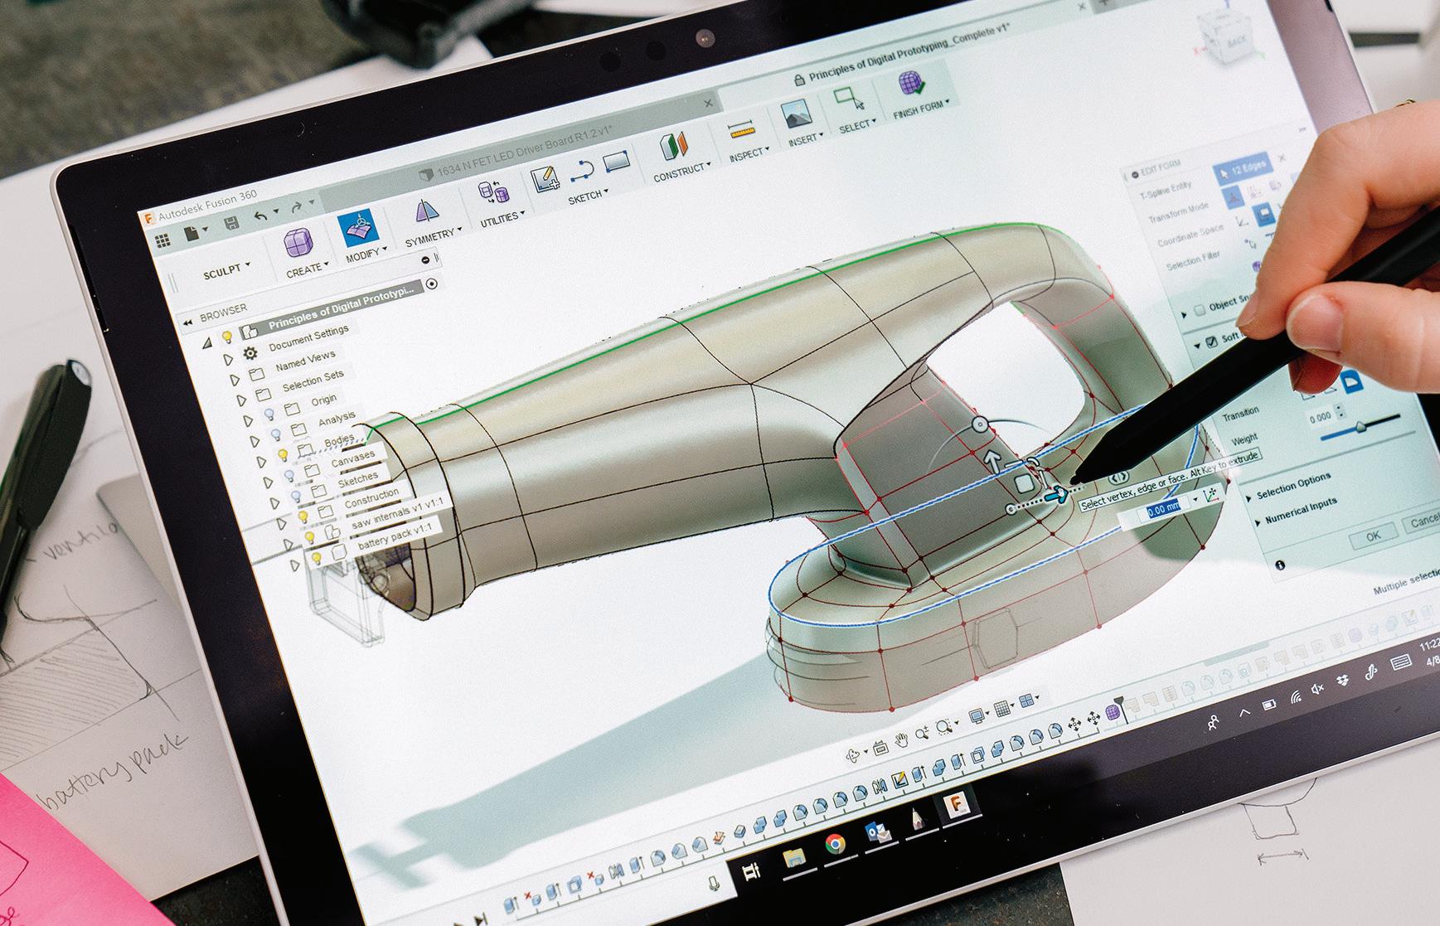Image resolution: width=1440 pixels, height=926 pixels.
Task: Collapse the Browser panel with double arrows
Action: (187, 322)
